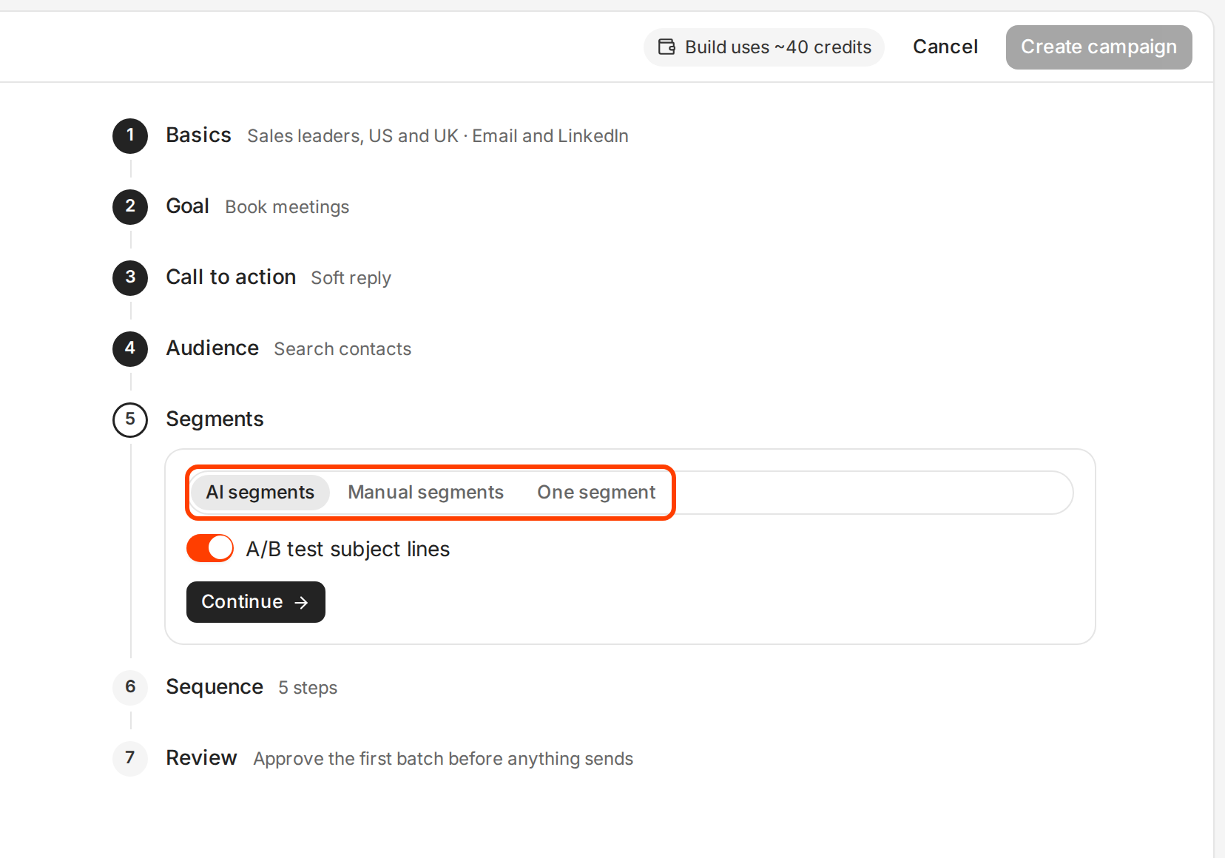Image resolution: width=1225 pixels, height=858 pixels.
Task: Click the credits wallet icon
Action: [x=667, y=47]
